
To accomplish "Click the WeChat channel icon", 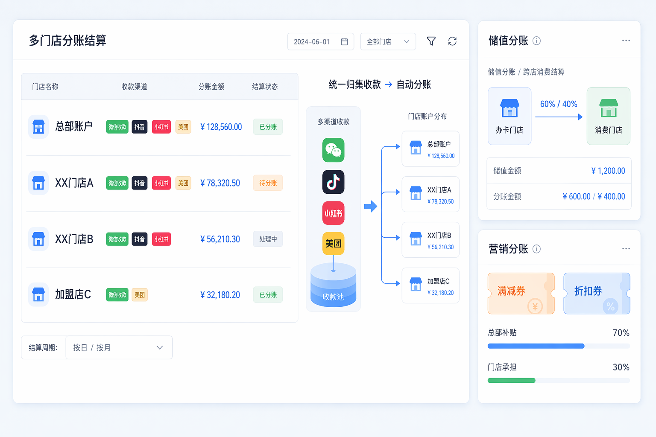I will tap(333, 150).
